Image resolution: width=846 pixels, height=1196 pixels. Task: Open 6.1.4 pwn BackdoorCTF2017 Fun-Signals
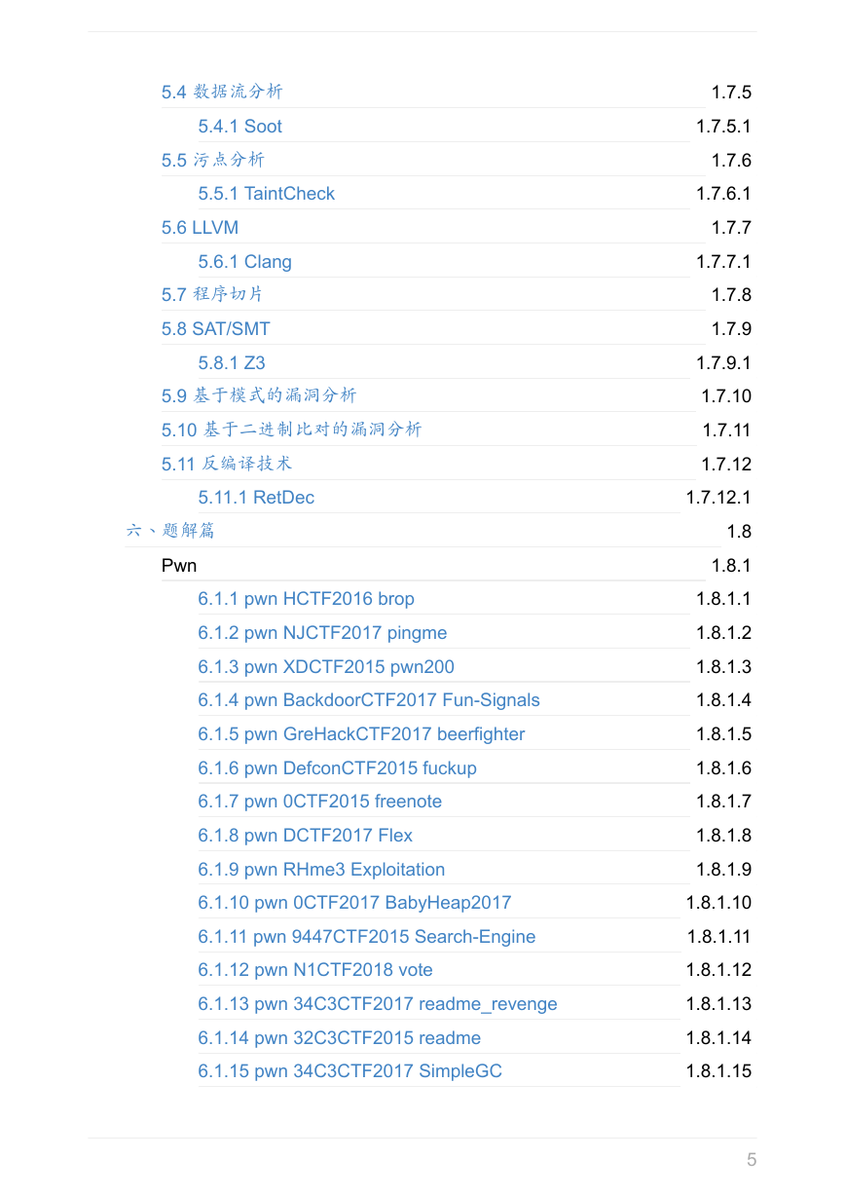tap(368, 700)
